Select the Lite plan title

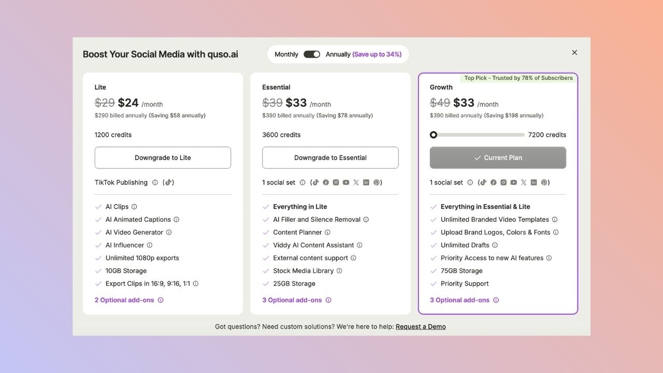point(100,87)
